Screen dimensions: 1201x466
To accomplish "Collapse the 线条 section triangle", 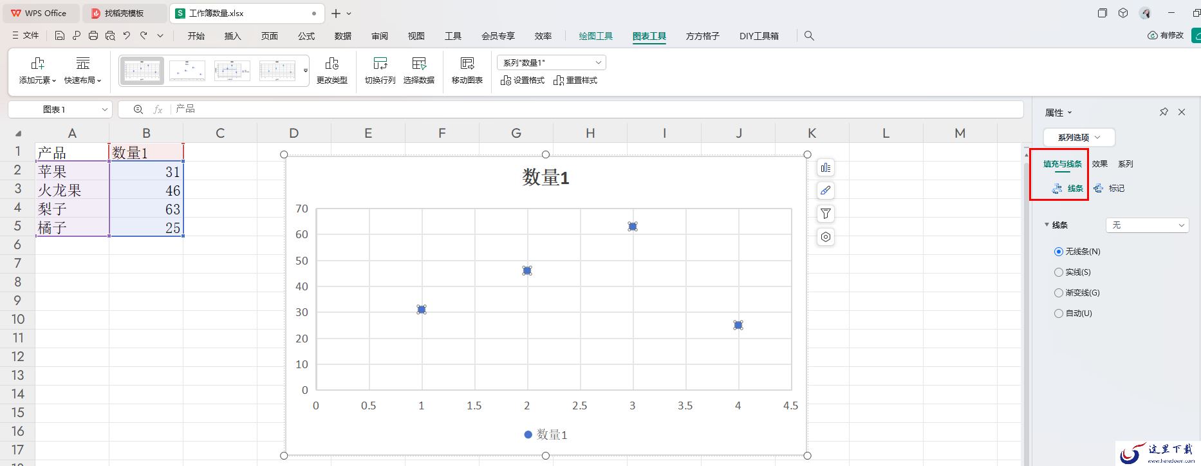I will click(1047, 225).
